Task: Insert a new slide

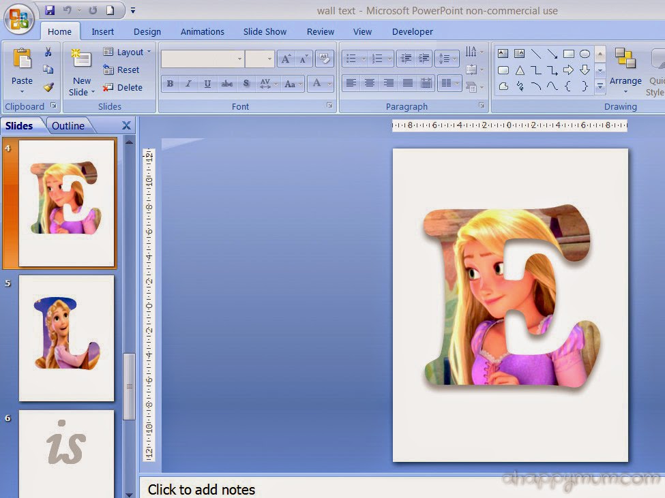Action: [x=81, y=72]
